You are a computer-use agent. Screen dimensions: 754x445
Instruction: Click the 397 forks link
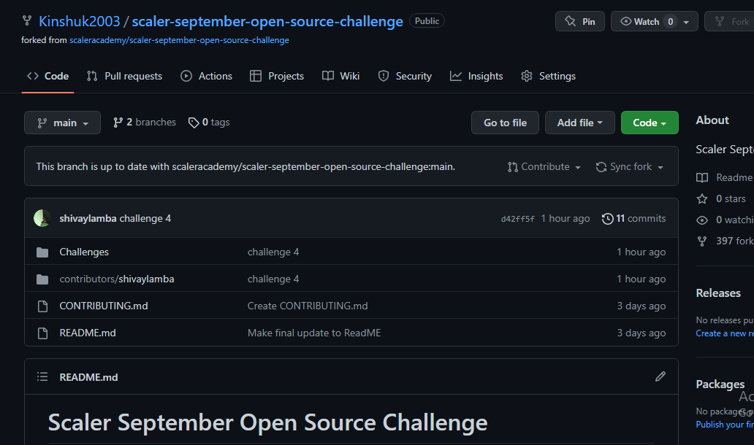coord(735,241)
